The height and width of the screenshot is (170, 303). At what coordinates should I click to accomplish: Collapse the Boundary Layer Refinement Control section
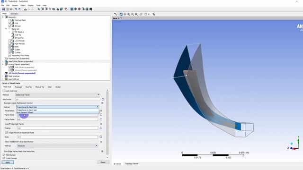point(102,103)
